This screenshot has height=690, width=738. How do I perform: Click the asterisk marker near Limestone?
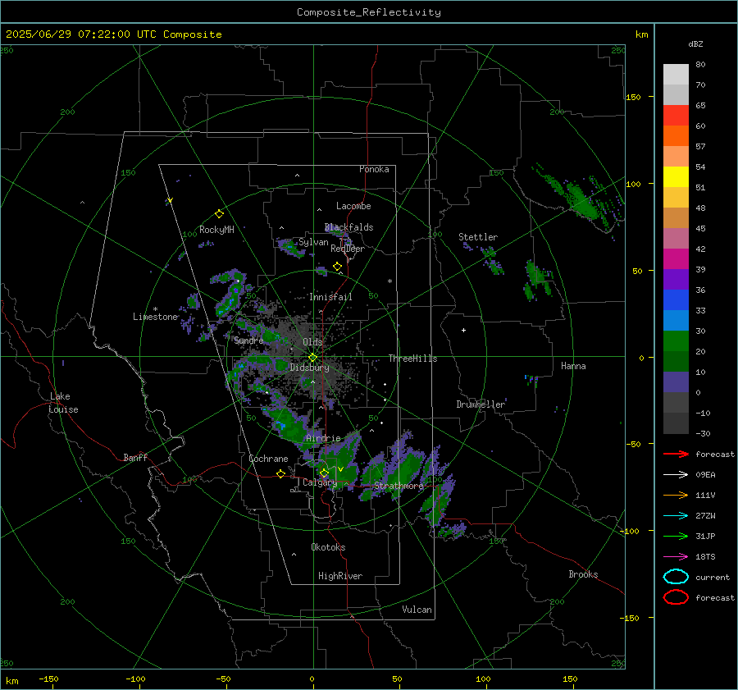point(155,309)
